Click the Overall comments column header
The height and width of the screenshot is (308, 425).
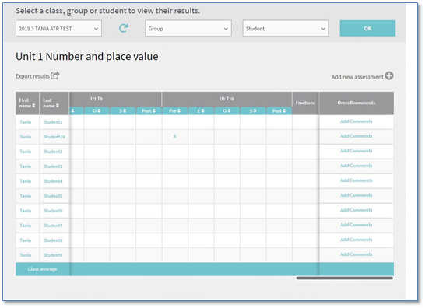pyautogui.click(x=357, y=103)
